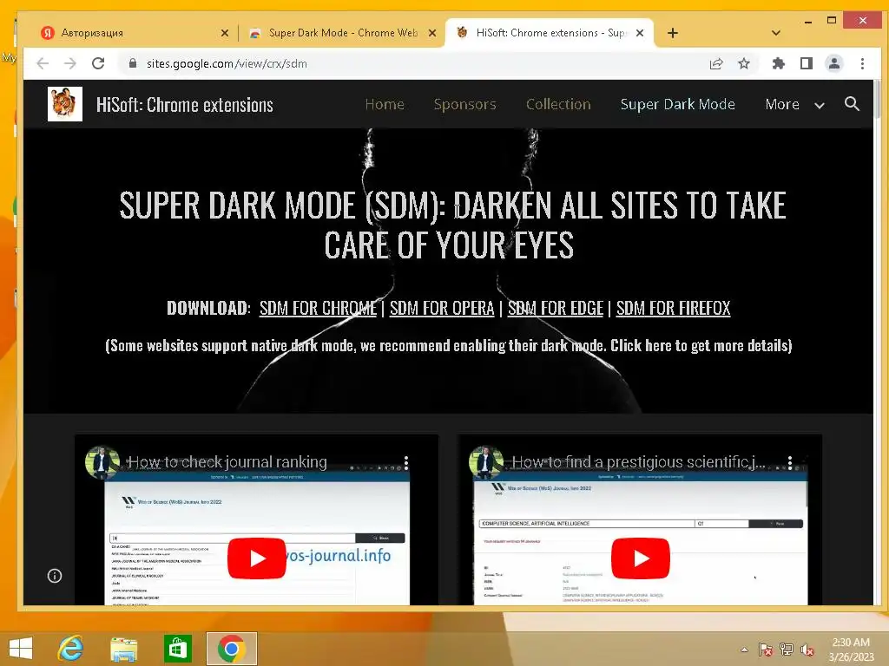Open options for prestigious journal video
This screenshot has width=889, height=666.
tap(790, 463)
